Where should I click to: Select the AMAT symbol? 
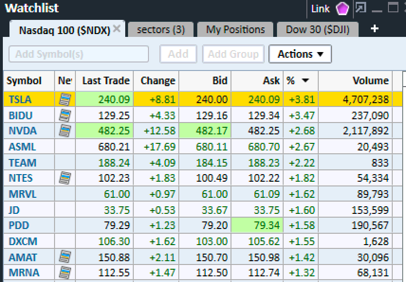coord(22,257)
